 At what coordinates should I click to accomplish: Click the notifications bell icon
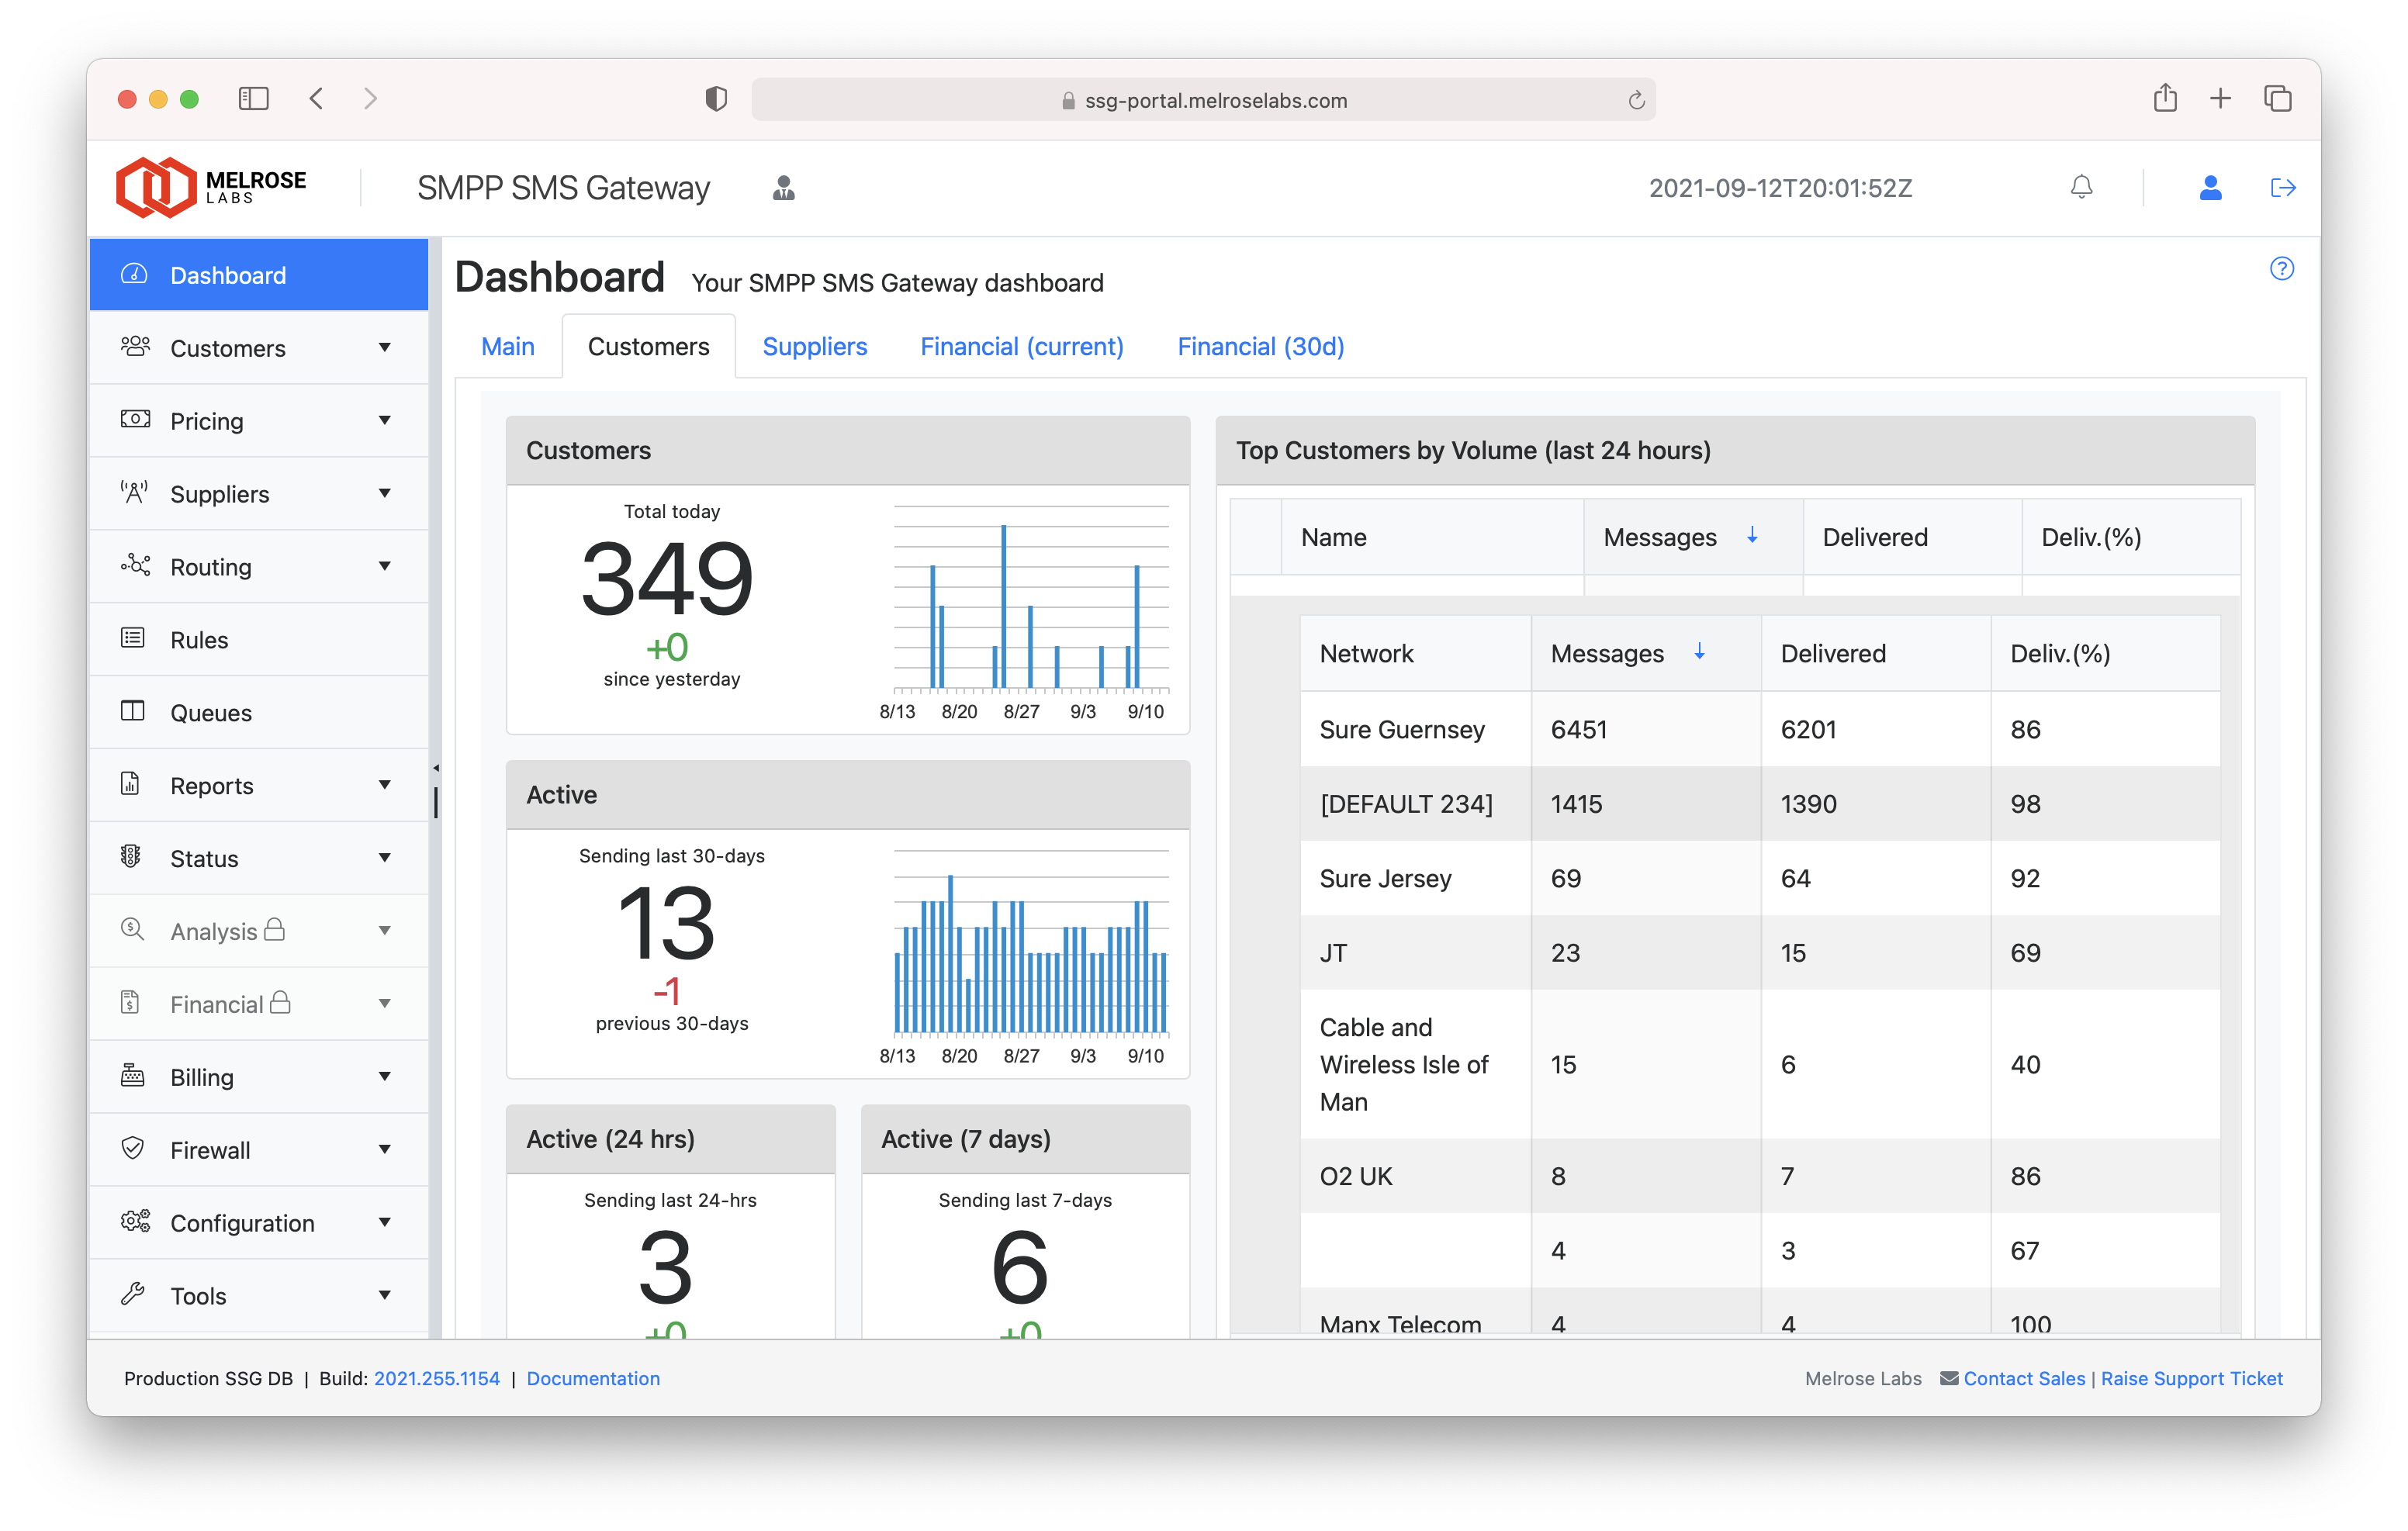[2081, 188]
